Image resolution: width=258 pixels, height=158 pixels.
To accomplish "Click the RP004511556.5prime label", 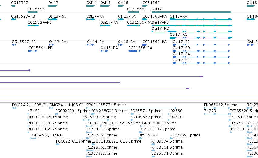I will [48, 129].
